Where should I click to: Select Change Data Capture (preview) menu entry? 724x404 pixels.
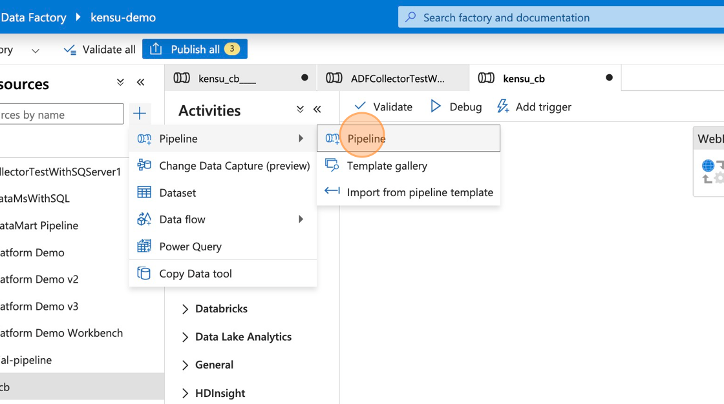(223, 166)
